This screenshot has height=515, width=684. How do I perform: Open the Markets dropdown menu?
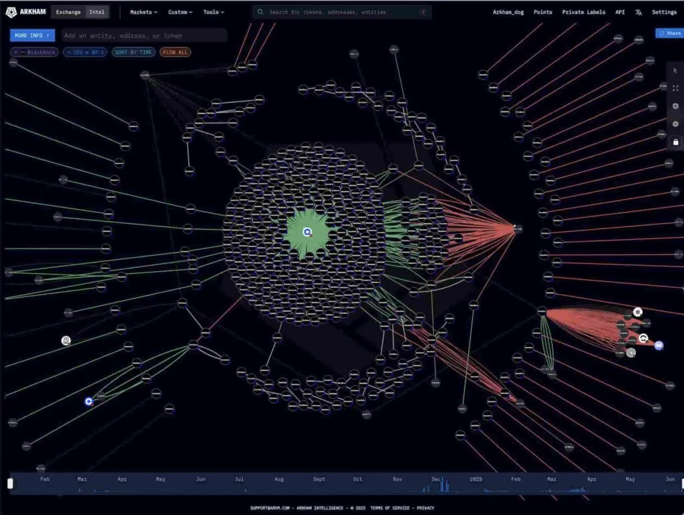(x=144, y=12)
